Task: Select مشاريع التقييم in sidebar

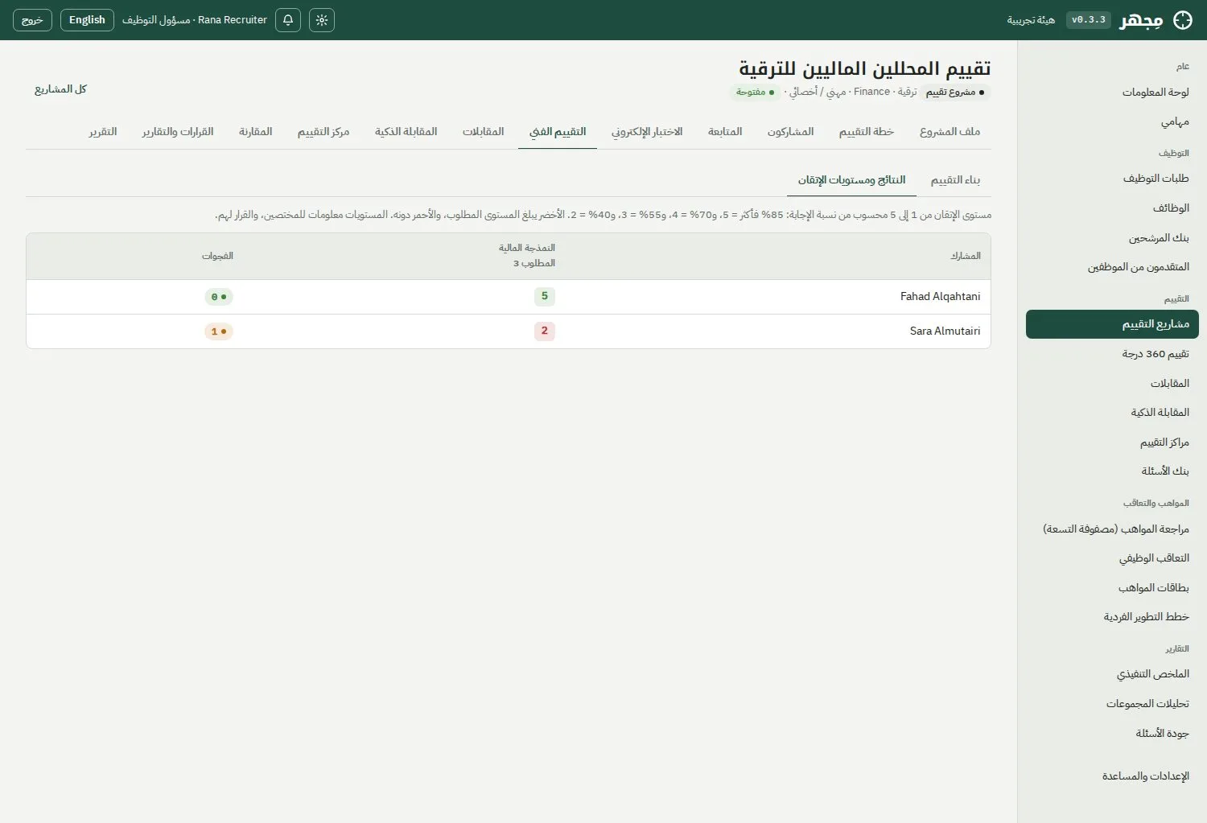Action: coord(1112,324)
